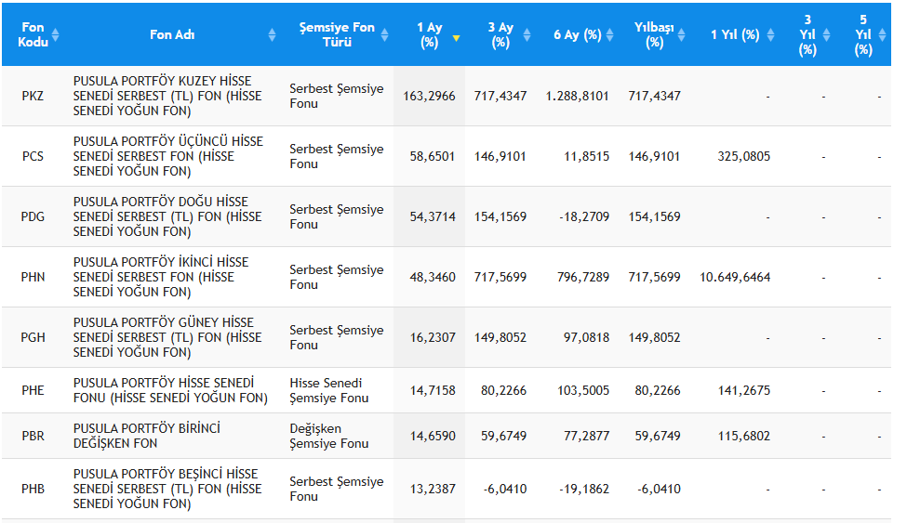
Task: Select fund code PHN
Action: [33, 277]
